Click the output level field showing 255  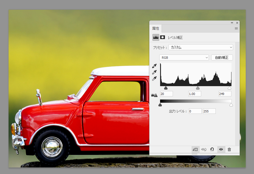point(209,111)
